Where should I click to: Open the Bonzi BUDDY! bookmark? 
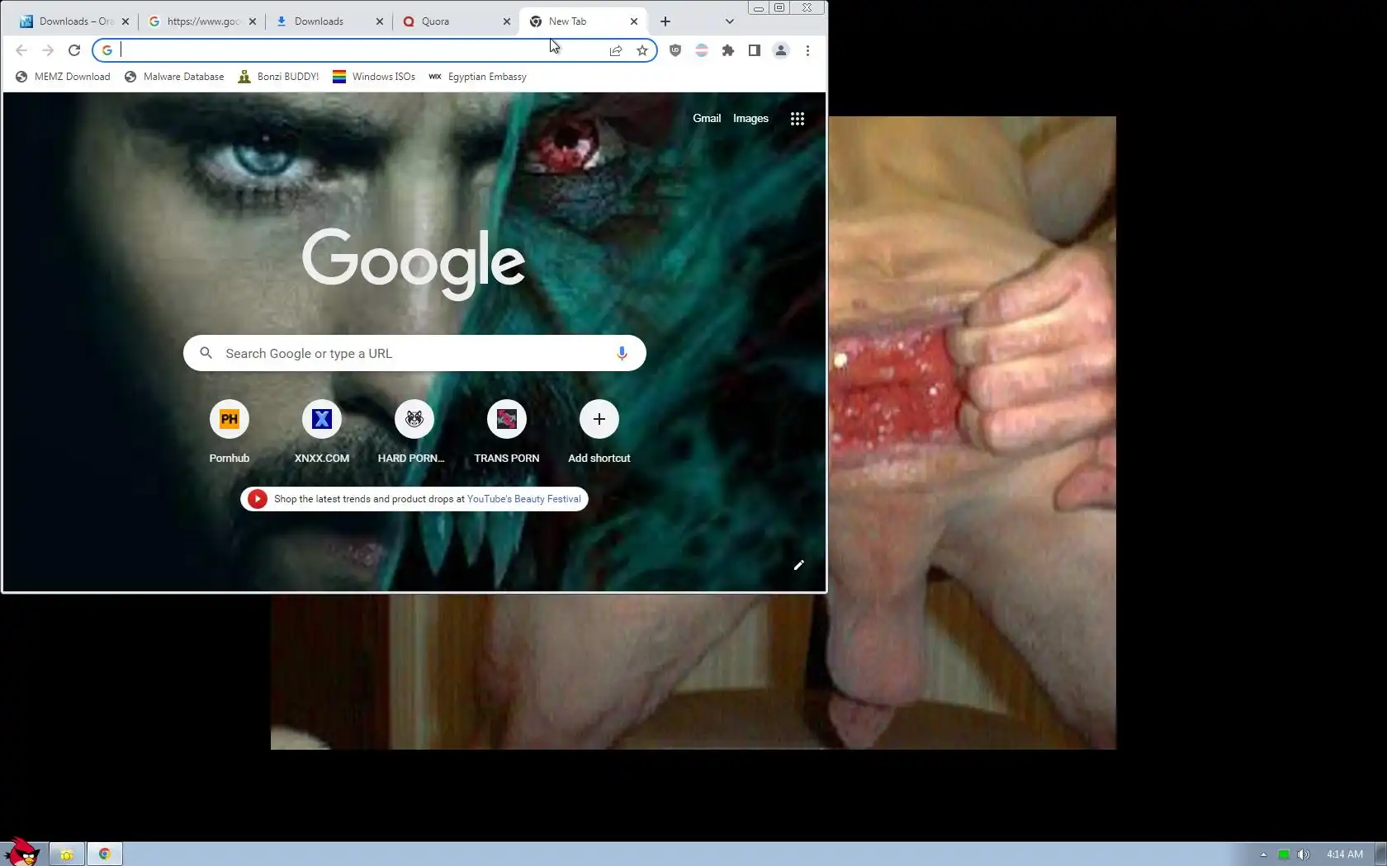point(278,77)
